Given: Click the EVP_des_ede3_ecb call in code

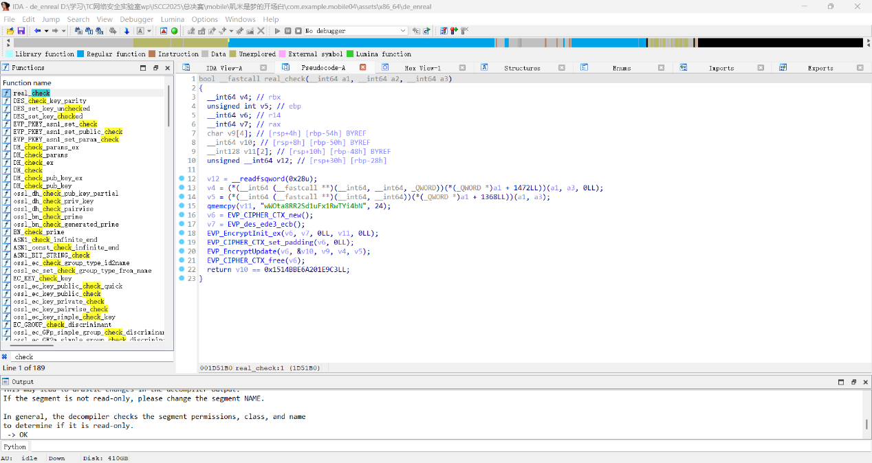Looking at the screenshot, I should click(260, 224).
